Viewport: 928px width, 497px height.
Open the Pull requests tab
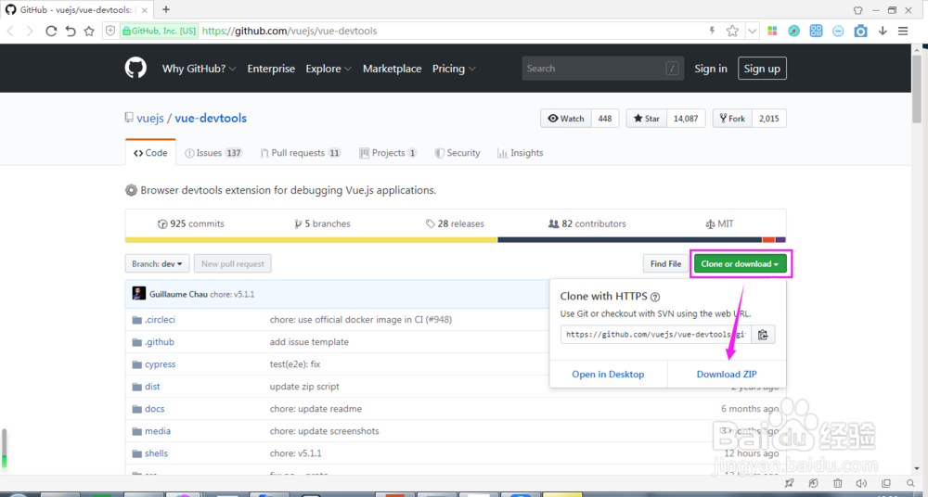[302, 153]
